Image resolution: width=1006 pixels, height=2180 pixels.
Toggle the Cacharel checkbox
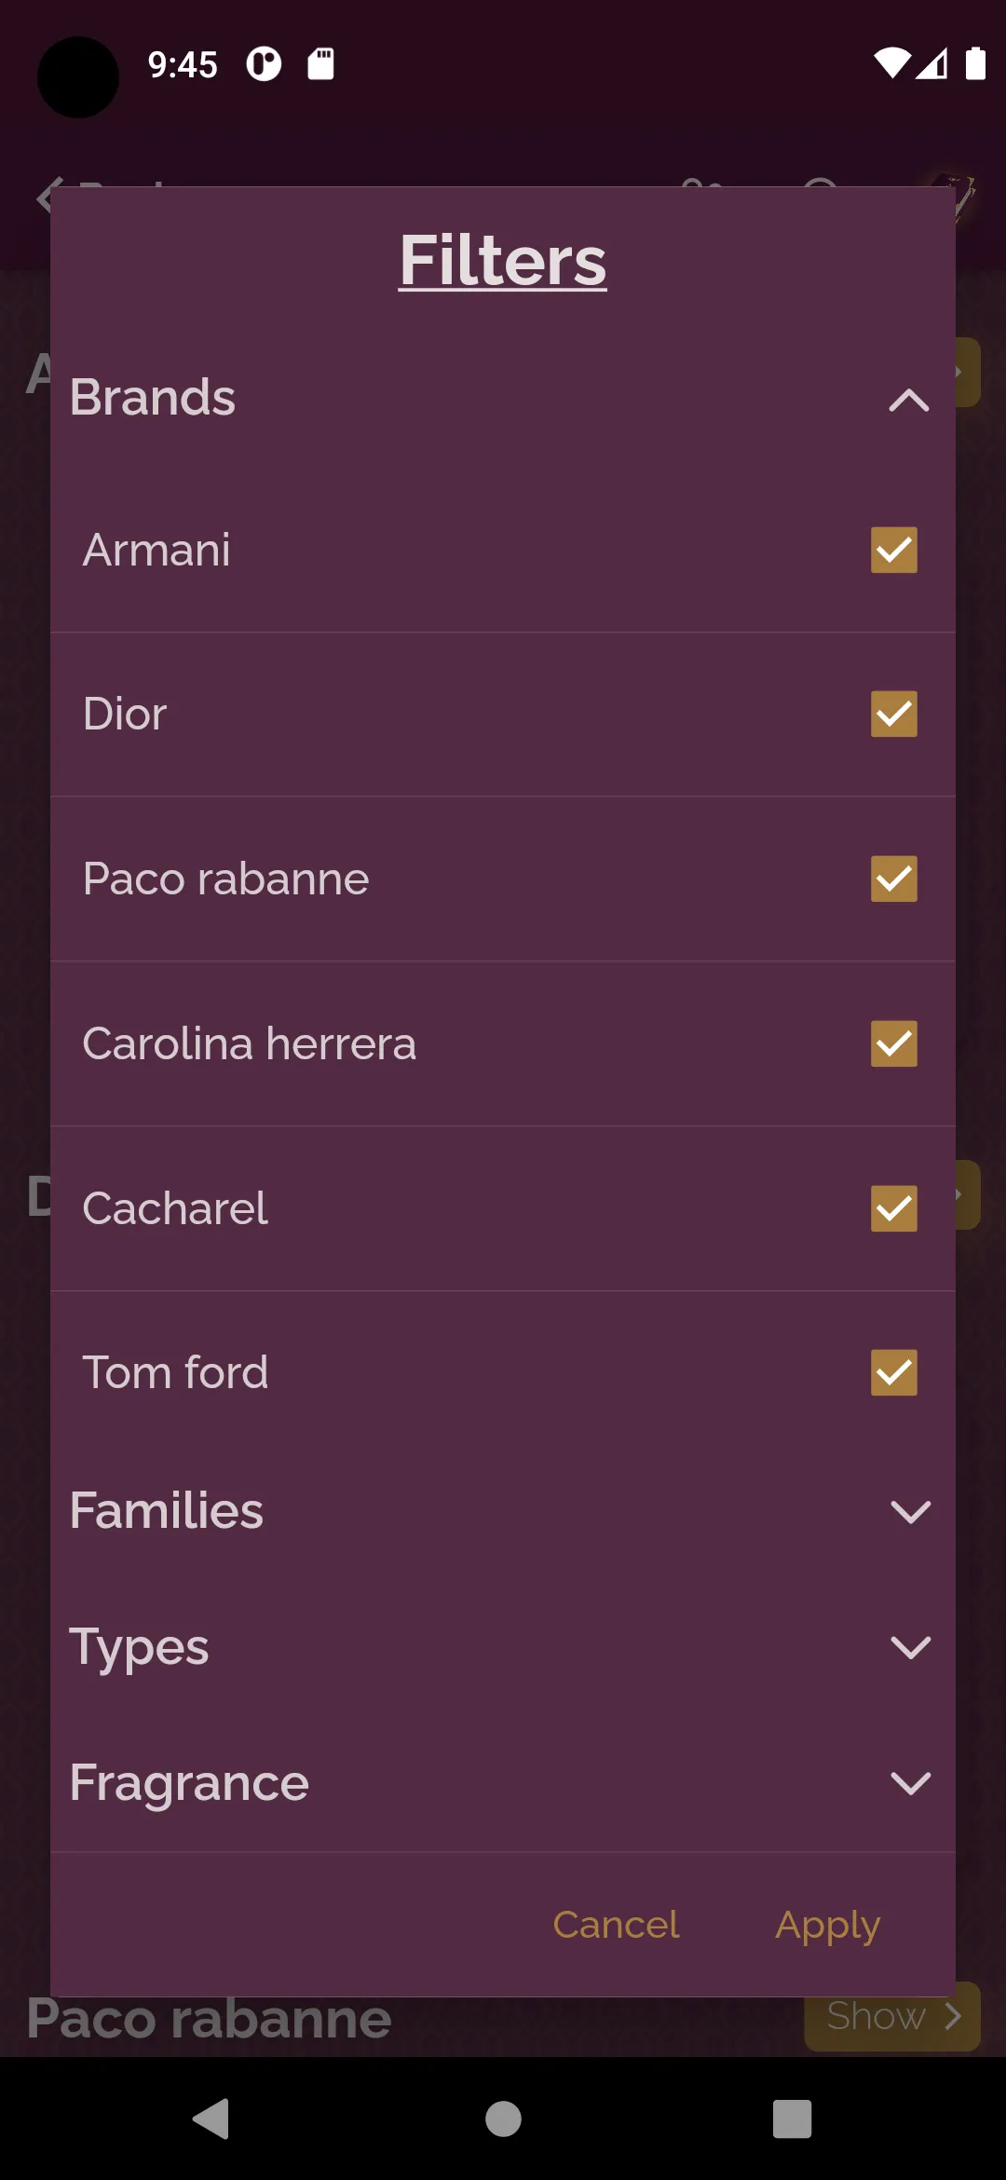pos(893,1208)
